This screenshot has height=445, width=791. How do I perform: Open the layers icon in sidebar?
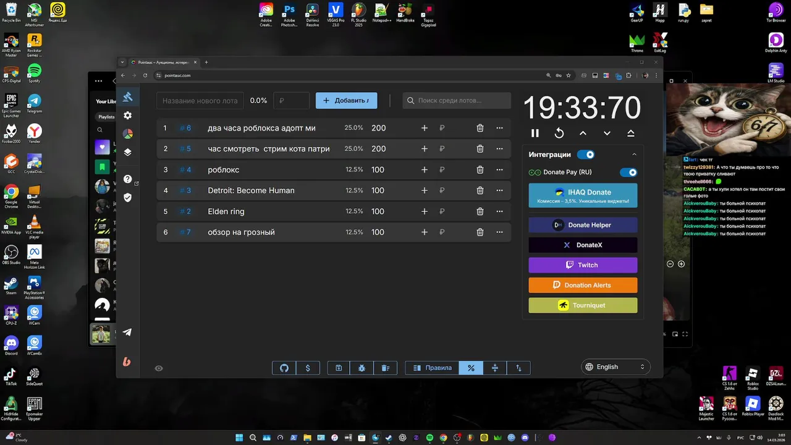tap(127, 153)
